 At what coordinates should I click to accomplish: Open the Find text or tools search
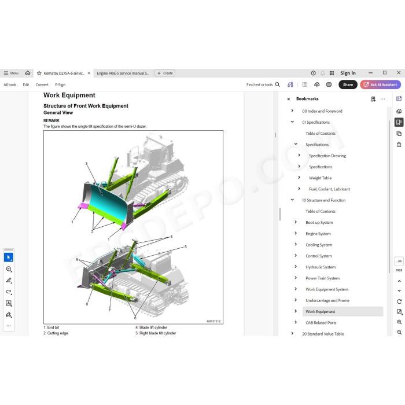(263, 84)
